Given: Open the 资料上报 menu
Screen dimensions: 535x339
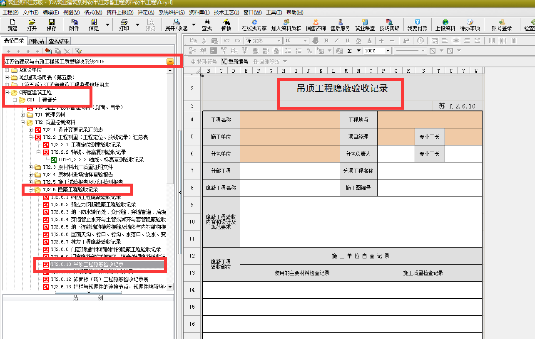Looking at the screenshot, I should tap(120, 12).
